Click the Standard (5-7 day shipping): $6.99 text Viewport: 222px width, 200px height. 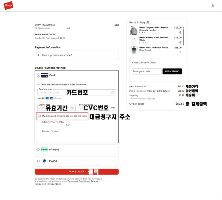(50, 38)
